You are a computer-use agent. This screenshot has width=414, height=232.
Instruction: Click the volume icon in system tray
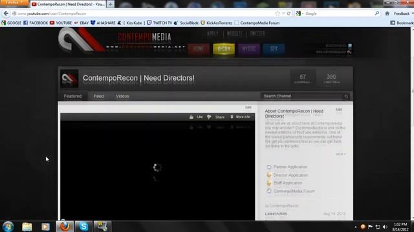[386, 227]
